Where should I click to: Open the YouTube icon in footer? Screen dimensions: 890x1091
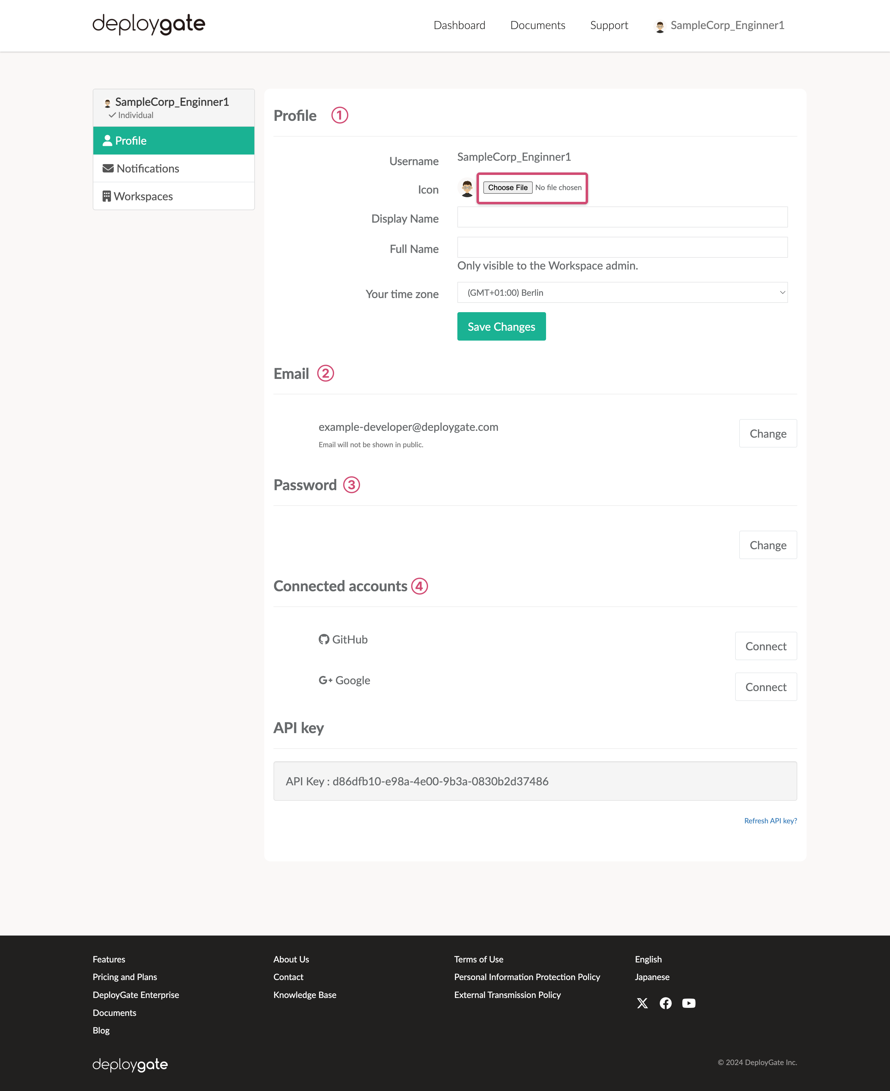[689, 1003]
